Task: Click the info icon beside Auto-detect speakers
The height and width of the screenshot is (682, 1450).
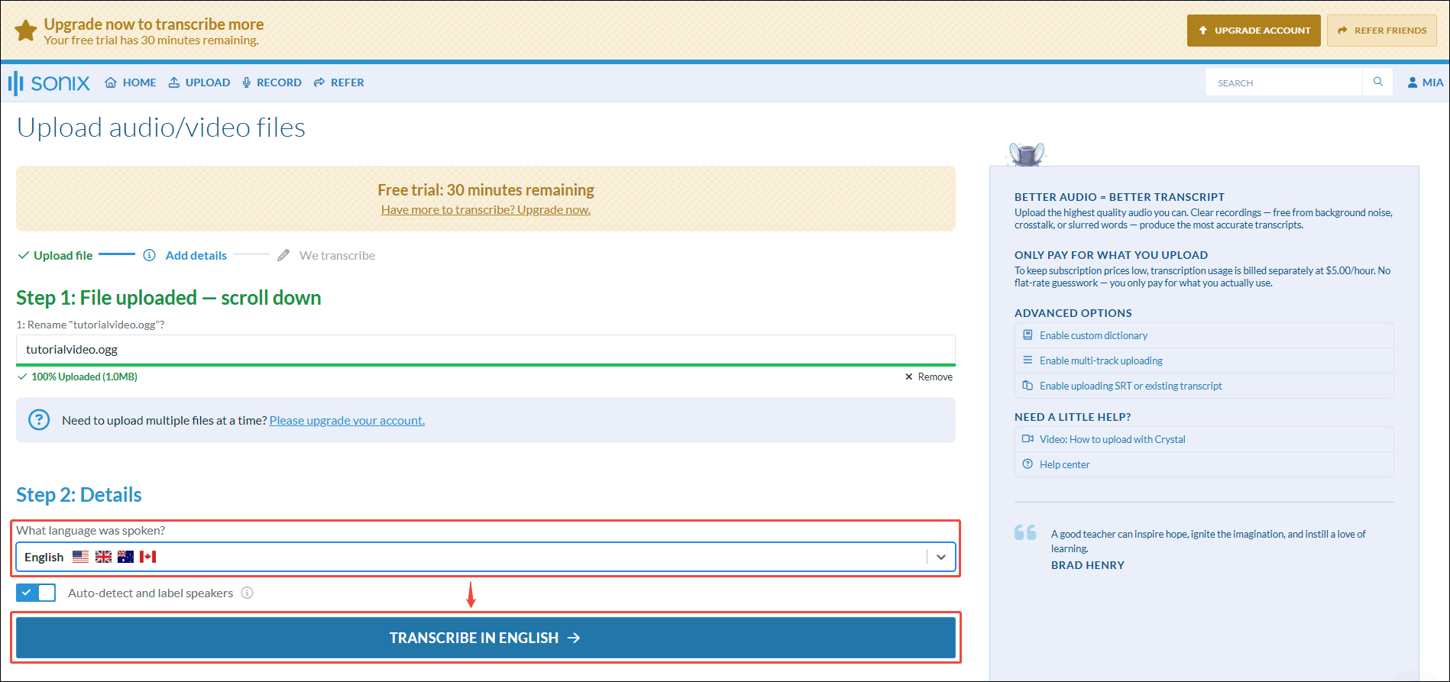Action: point(247,593)
